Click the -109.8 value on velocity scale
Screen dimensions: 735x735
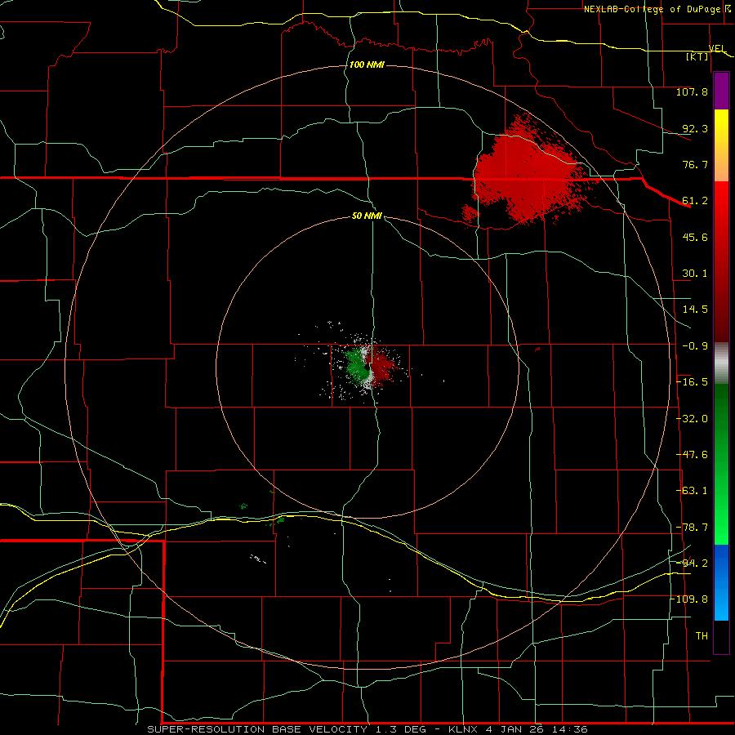[x=689, y=599]
